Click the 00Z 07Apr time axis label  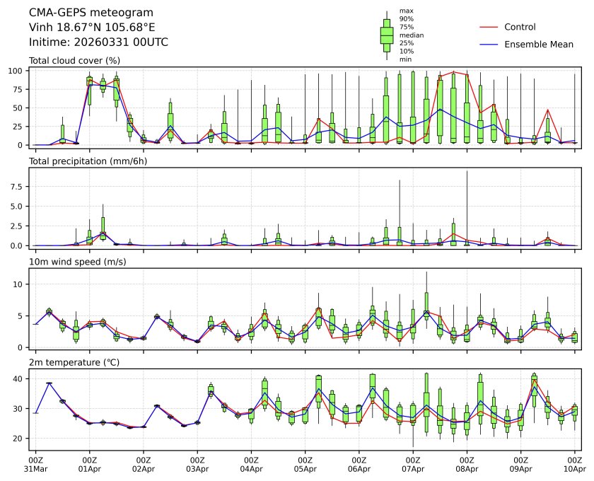pyautogui.click(x=413, y=464)
